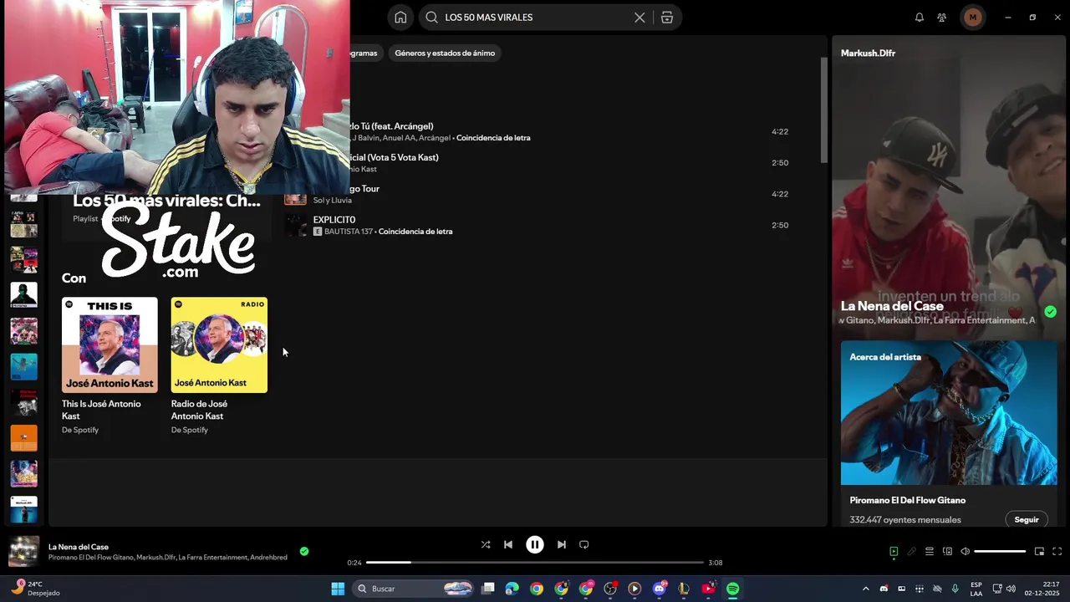Click the taskbar Buscar search box

(x=414, y=589)
